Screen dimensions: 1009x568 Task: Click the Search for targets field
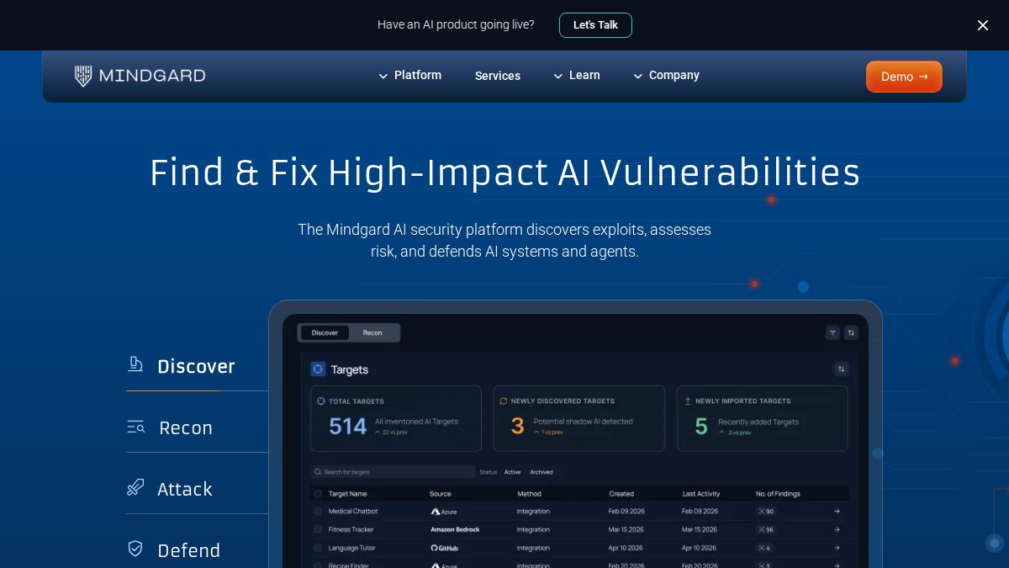[x=393, y=472]
